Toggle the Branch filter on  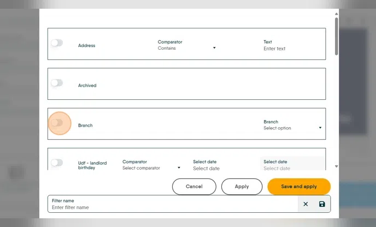pos(57,123)
